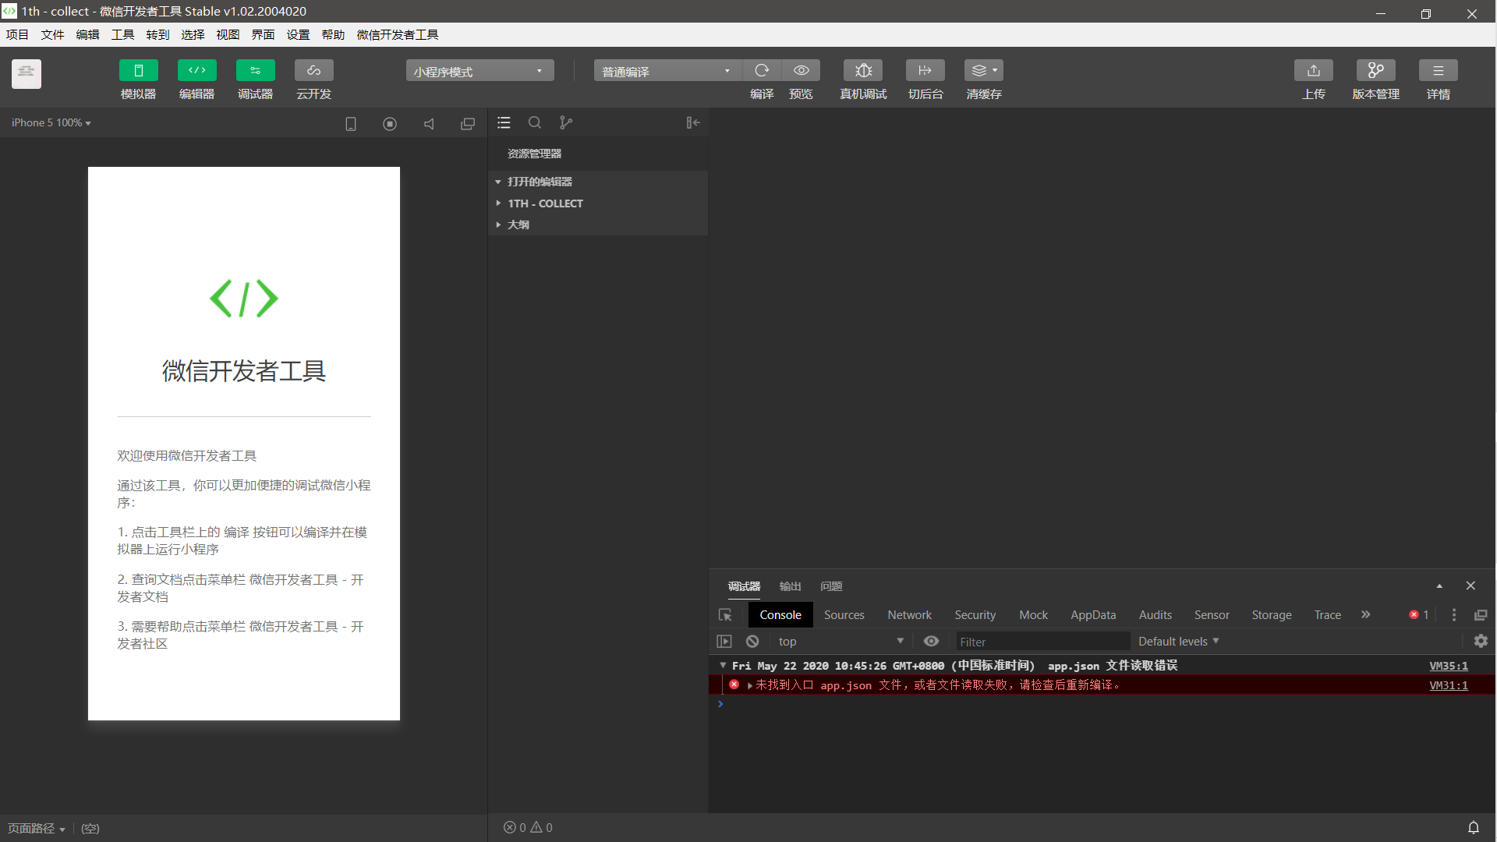The height and width of the screenshot is (842, 1497).
Task: Open the 设置 menu
Action: (x=298, y=35)
